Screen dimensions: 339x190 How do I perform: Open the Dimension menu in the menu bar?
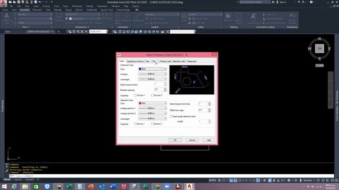pyautogui.click(x=77, y=6)
